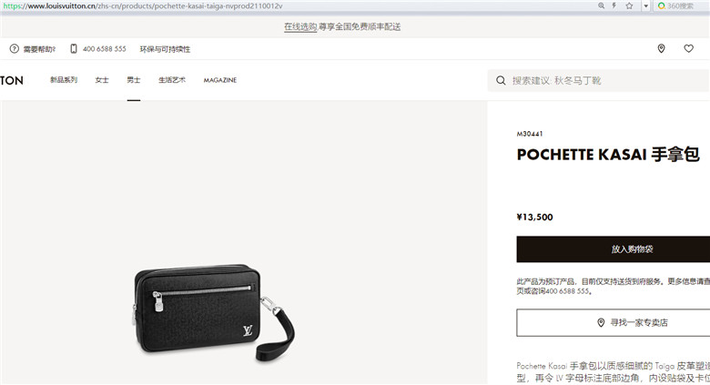Bookmark page with the star icon
Viewport: 710px width, 385px height.
click(629, 5)
